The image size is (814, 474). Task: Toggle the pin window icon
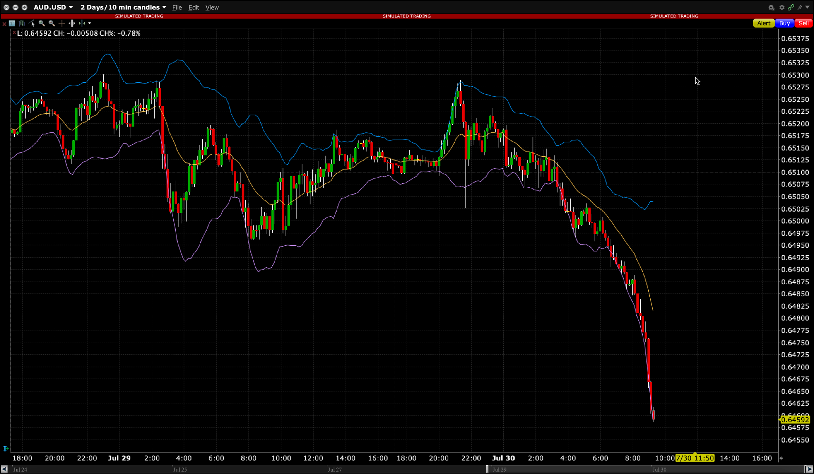(x=800, y=8)
